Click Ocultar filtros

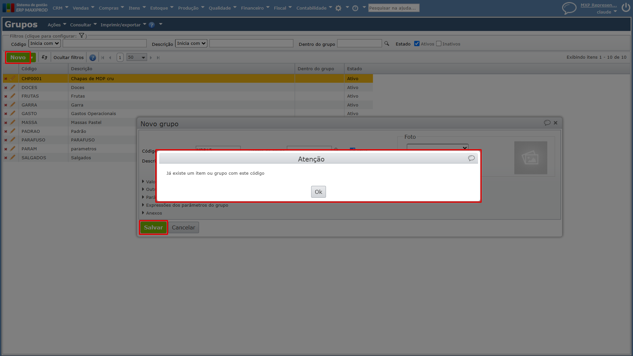pos(69,57)
